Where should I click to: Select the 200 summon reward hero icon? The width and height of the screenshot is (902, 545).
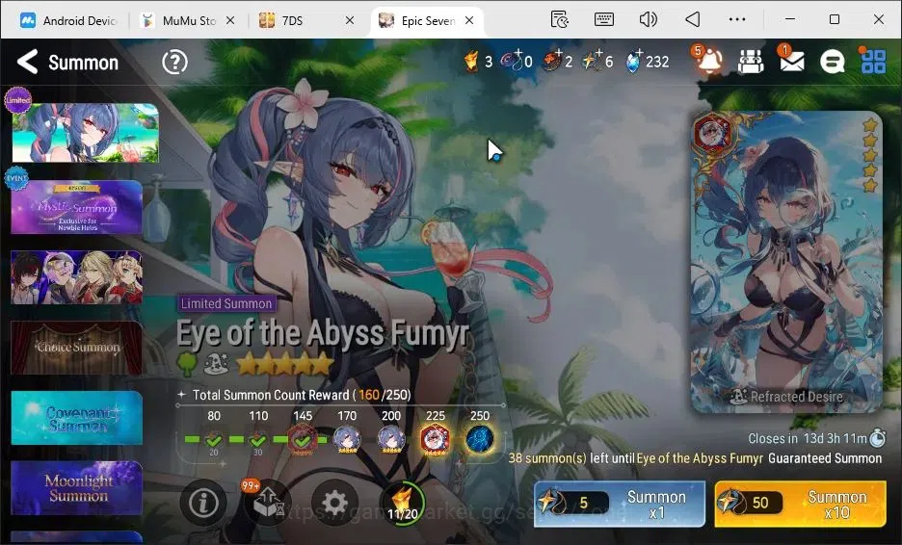click(391, 440)
